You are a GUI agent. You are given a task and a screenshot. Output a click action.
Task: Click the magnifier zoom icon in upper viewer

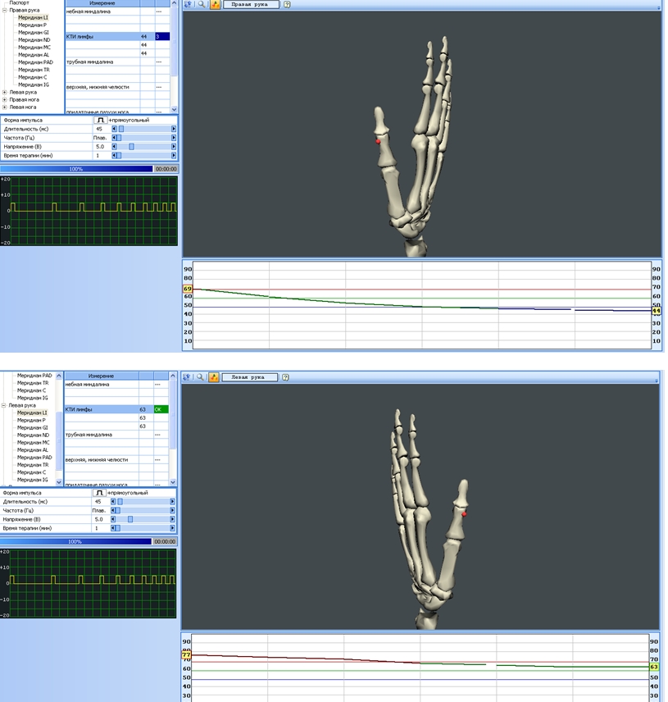coord(201,4)
